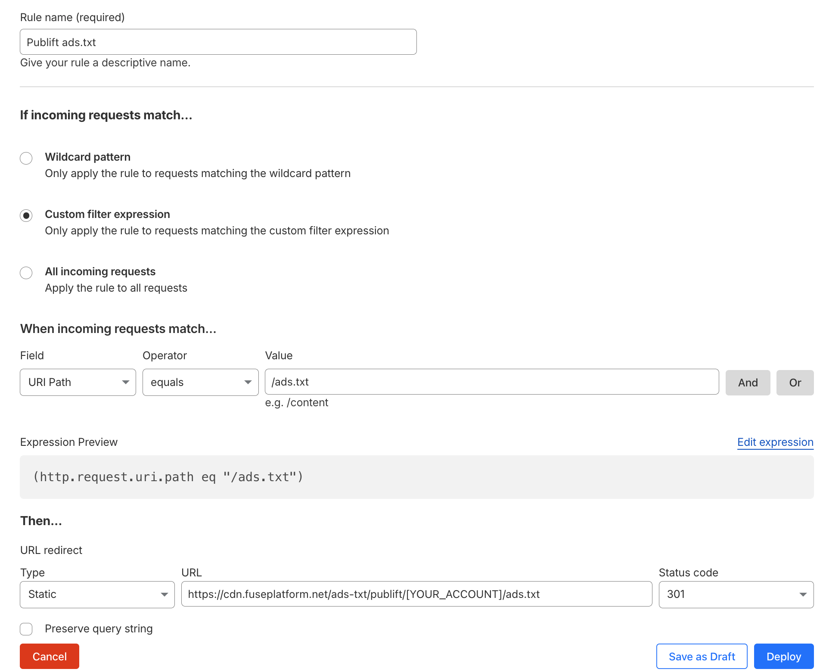Screen dimensions: 826x672
Task: Enable Preserve query string
Action: coord(26,629)
